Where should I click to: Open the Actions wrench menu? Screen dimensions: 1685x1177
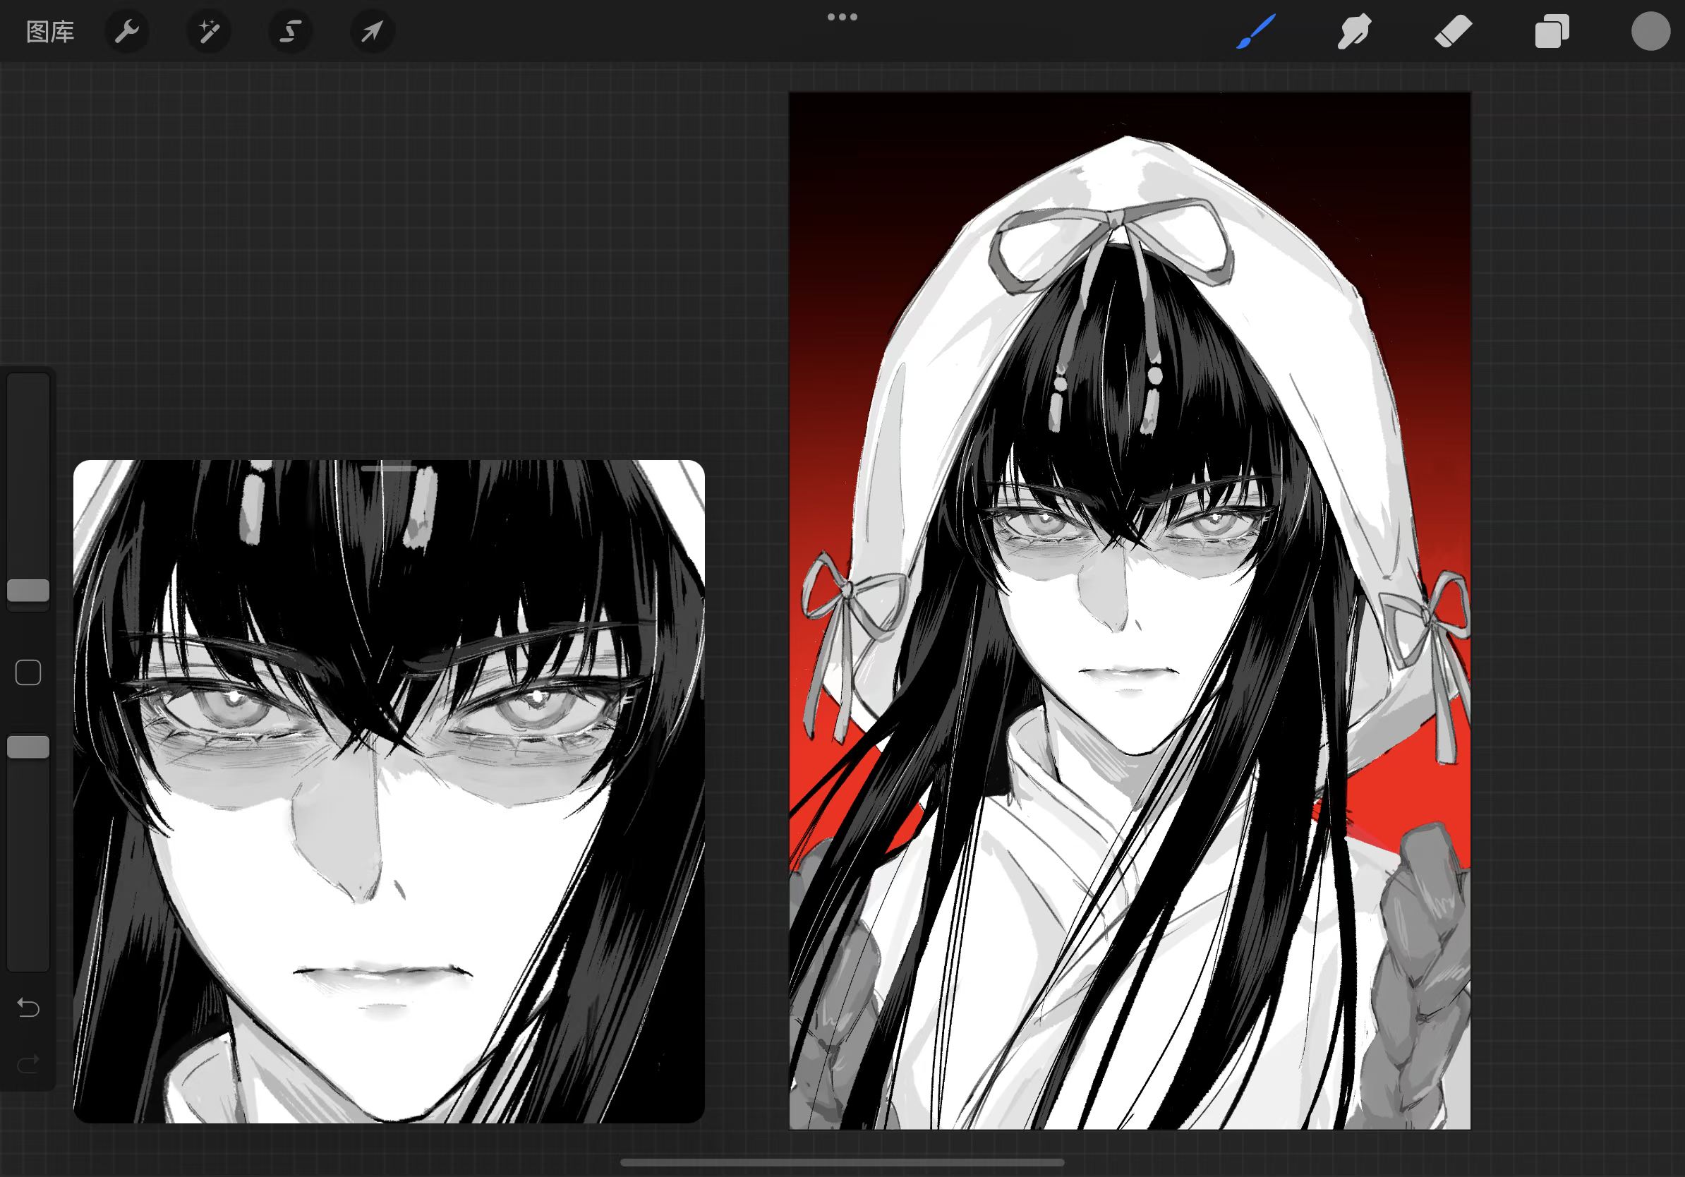click(x=127, y=32)
